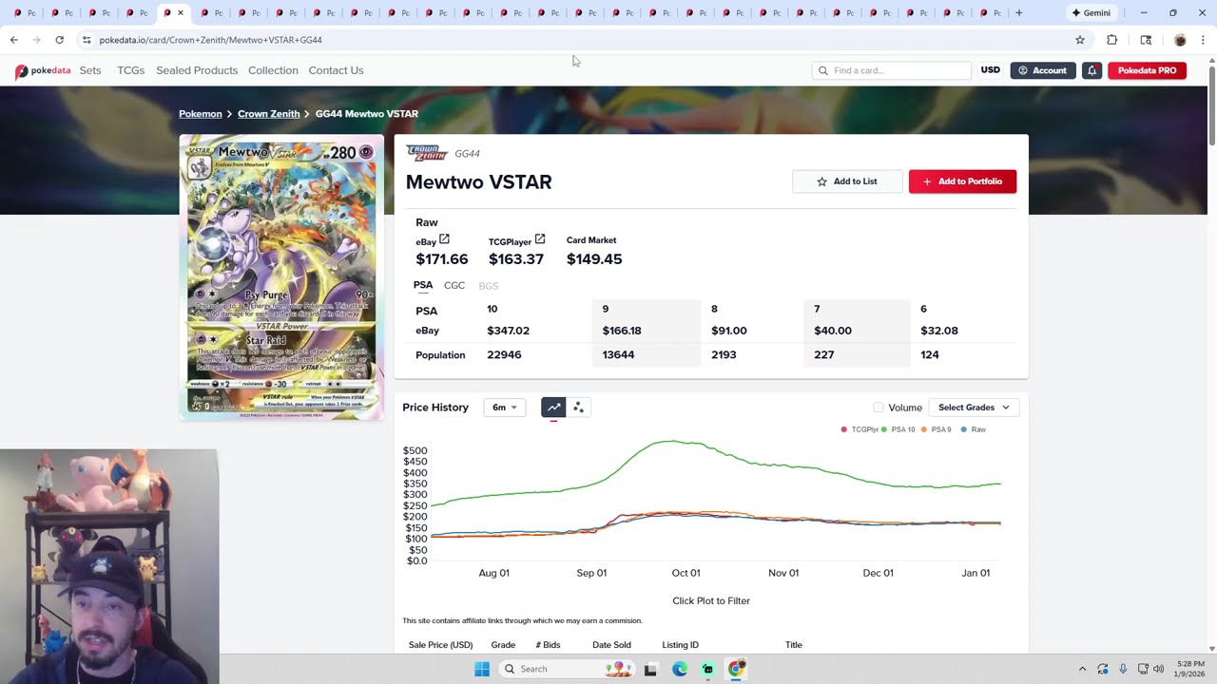1217x684 pixels.
Task: Open Sealed Products menu item
Action: tap(197, 70)
